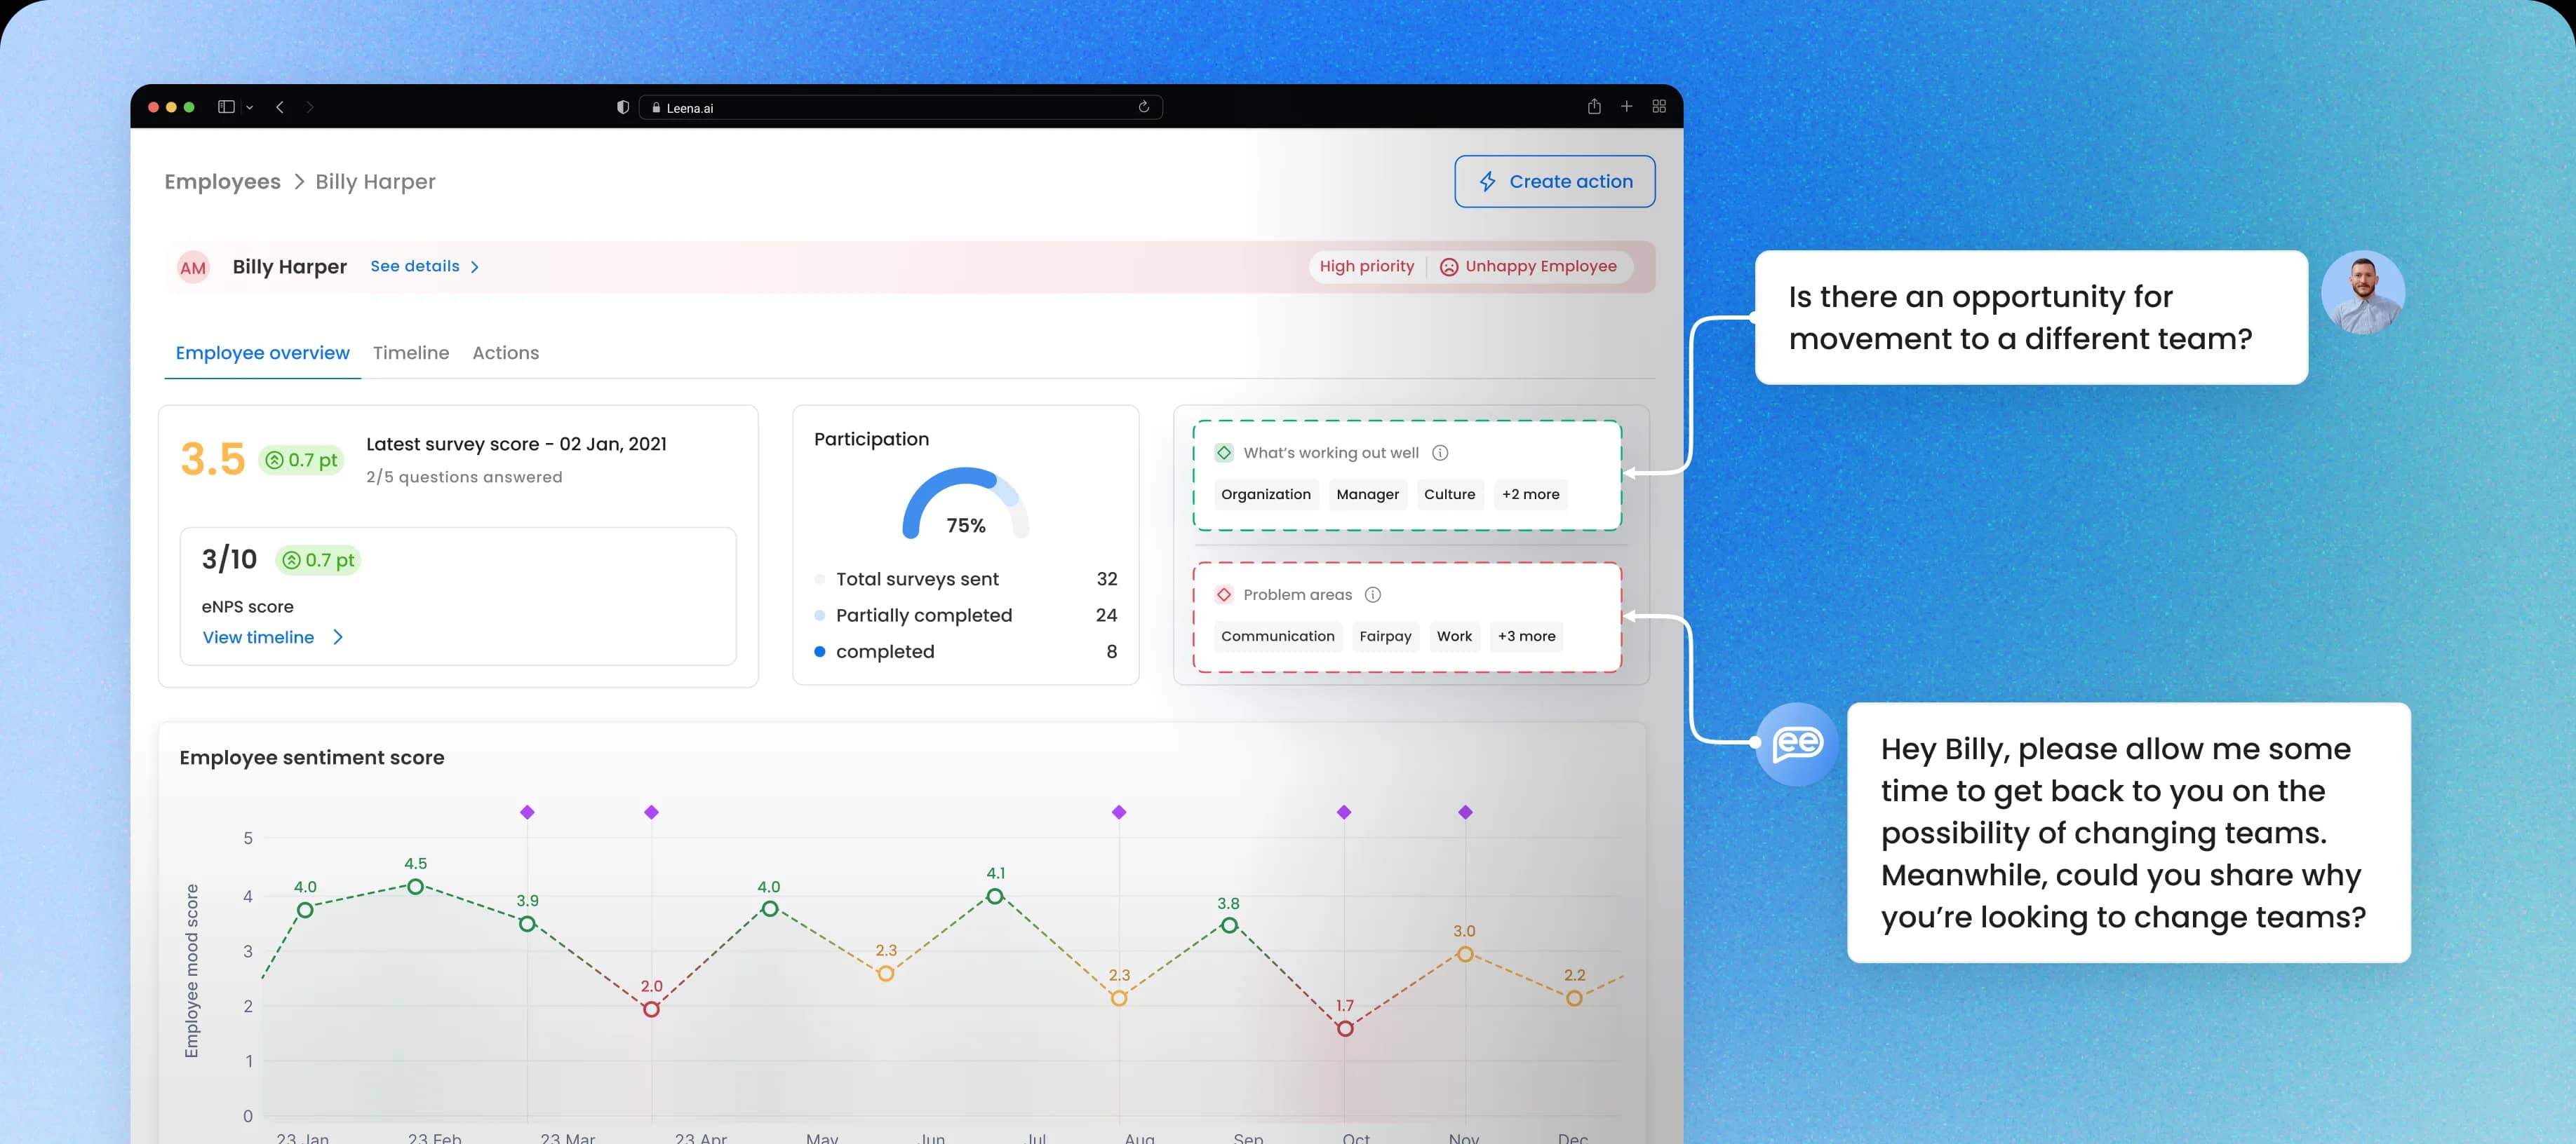Click the Billy Harper breadcrumb

(x=375, y=182)
